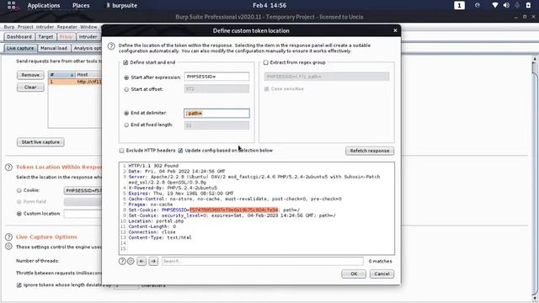Click the power lock icon in top bar
Viewport: 539px width, 303px height.
[528, 6]
